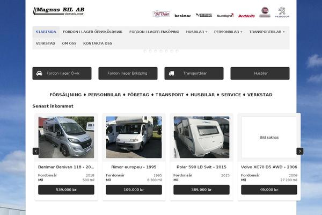Expand the Personbilar dropdown menu
Viewport: 322px width, 215px height.
(x=228, y=32)
